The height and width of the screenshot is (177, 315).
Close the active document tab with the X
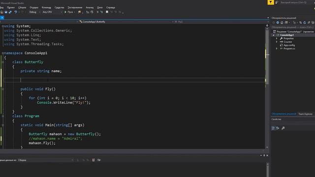pyautogui.click(x=2, y=18)
